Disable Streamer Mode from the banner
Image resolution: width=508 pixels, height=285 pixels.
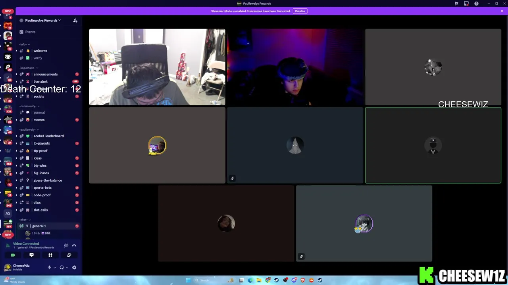point(300,11)
